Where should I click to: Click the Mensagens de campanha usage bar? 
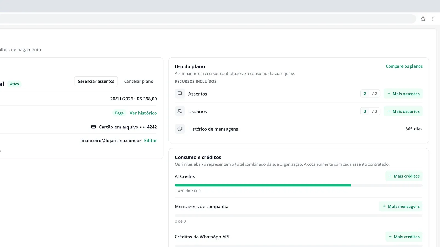(x=299, y=215)
